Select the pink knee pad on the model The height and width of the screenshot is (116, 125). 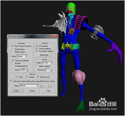[78, 77]
